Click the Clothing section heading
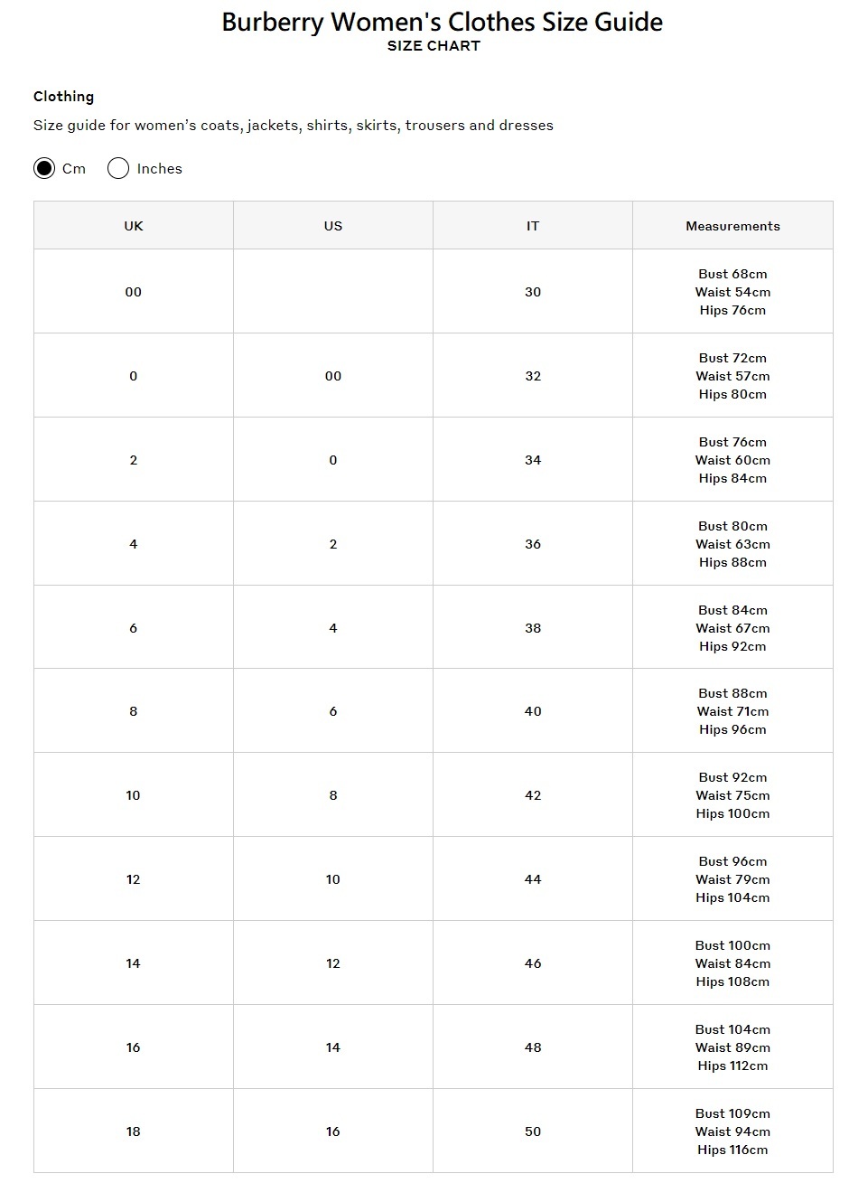Image resolution: width=849 pixels, height=1183 pixels. click(63, 97)
